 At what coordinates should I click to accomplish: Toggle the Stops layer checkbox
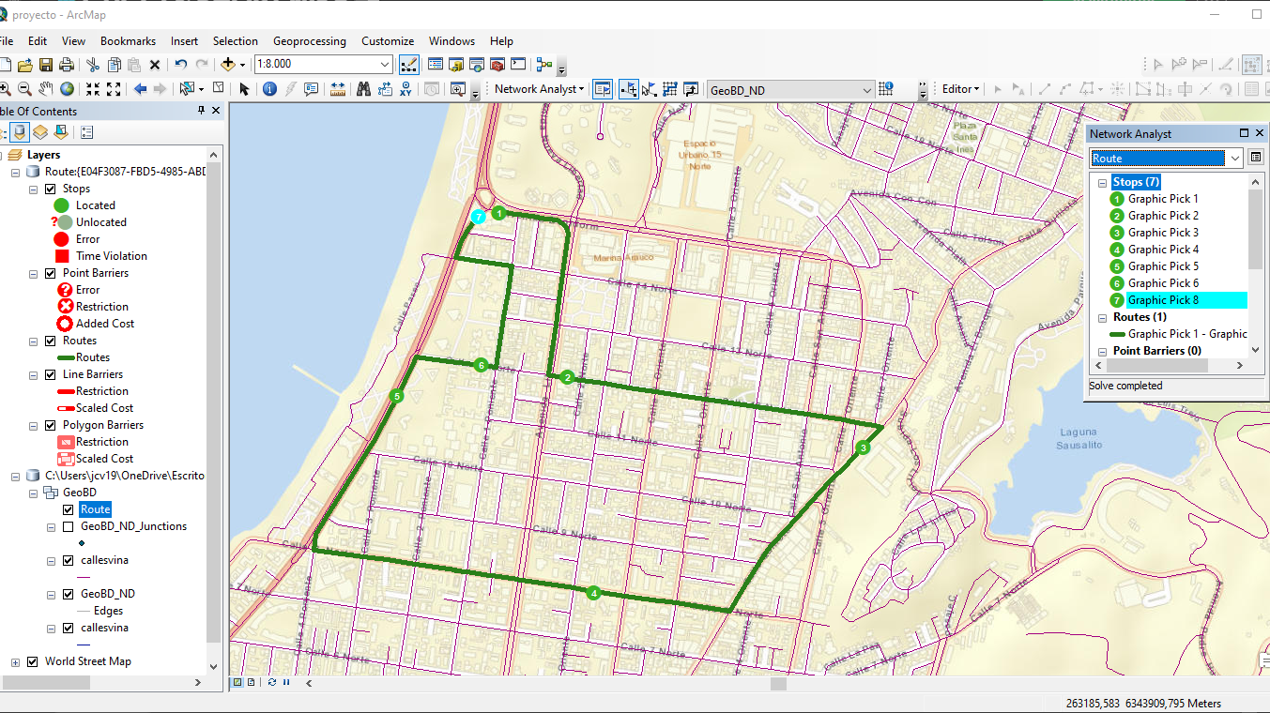pos(51,189)
